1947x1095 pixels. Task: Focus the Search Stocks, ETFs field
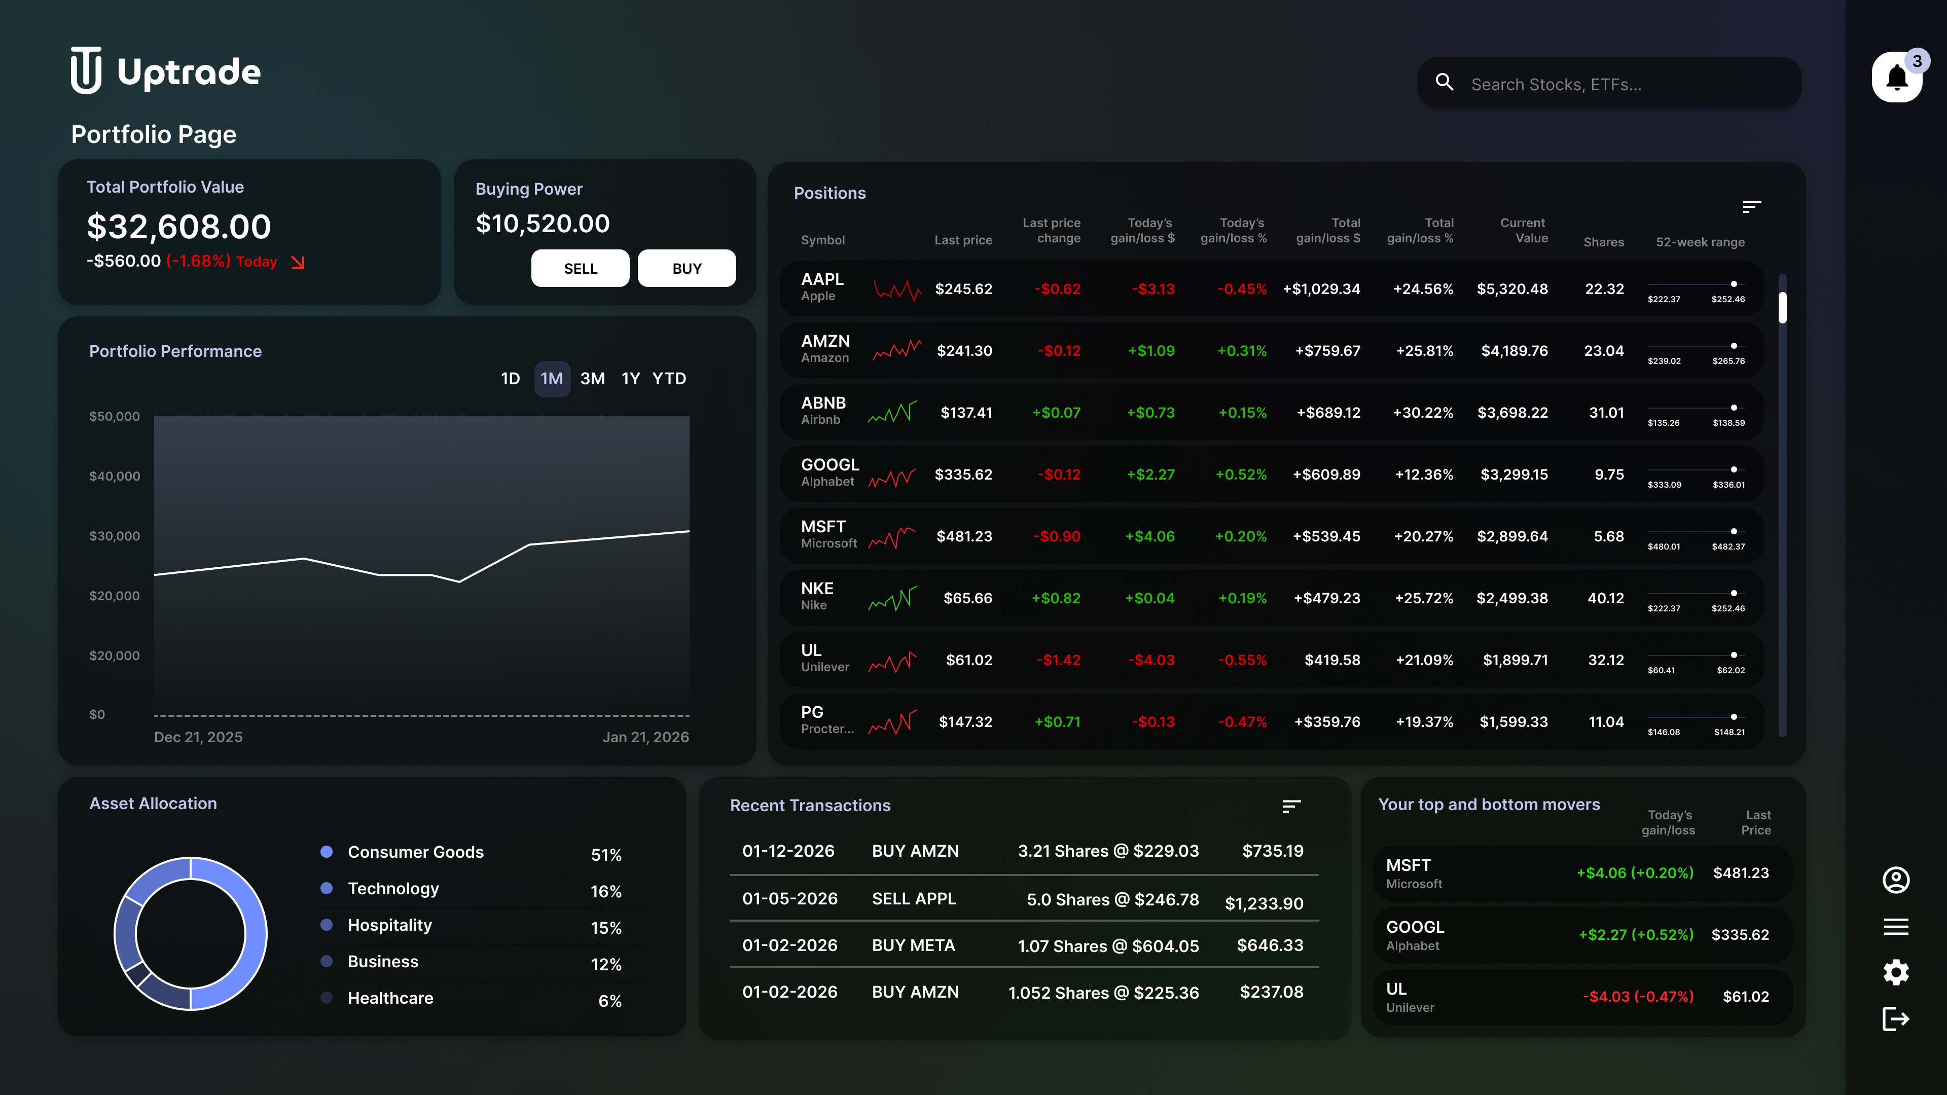click(x=1610, y=82)
